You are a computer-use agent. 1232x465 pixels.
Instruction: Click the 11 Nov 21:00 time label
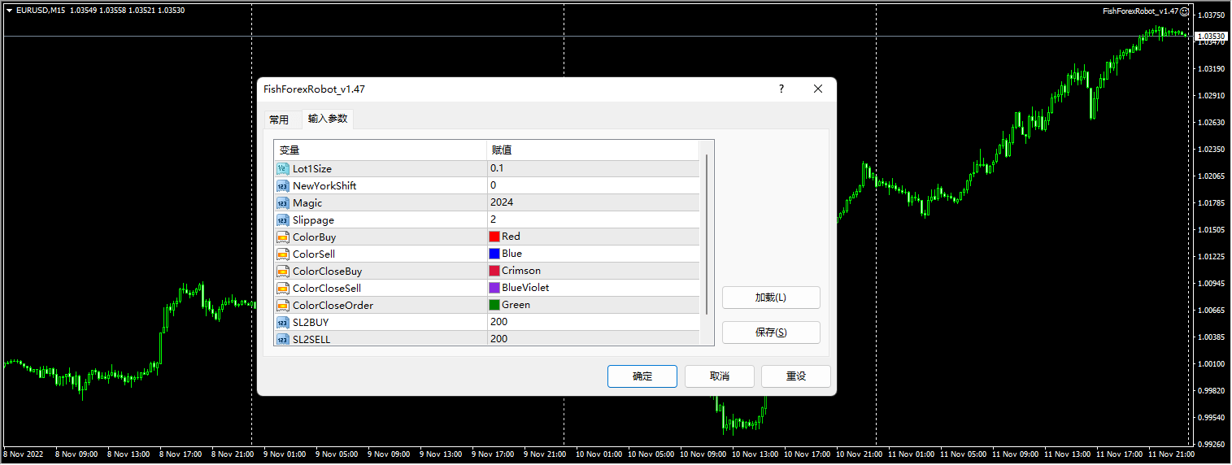[x=1171, y=454]
